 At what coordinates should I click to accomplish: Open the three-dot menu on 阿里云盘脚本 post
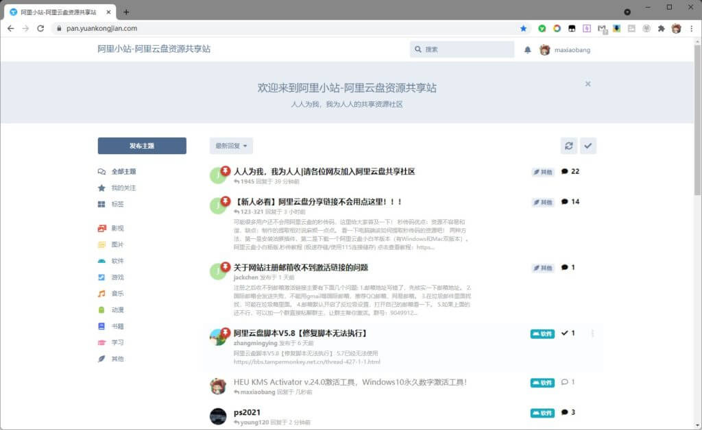(x=593, y=333)
